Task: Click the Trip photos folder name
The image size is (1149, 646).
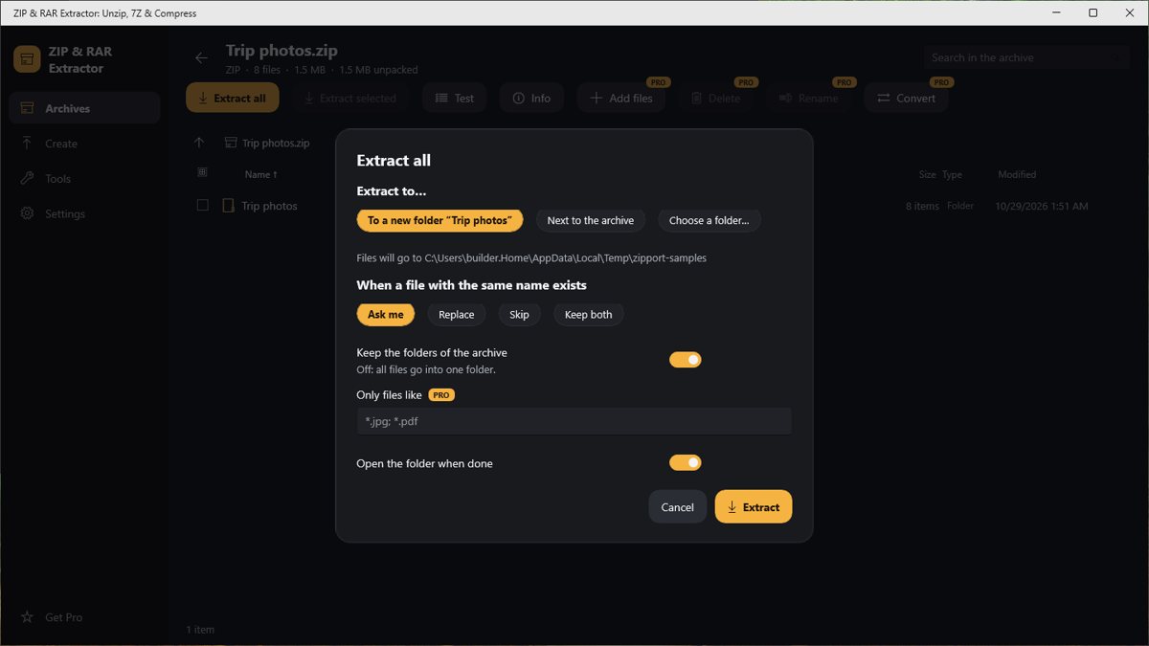Action: coord(269,206)
